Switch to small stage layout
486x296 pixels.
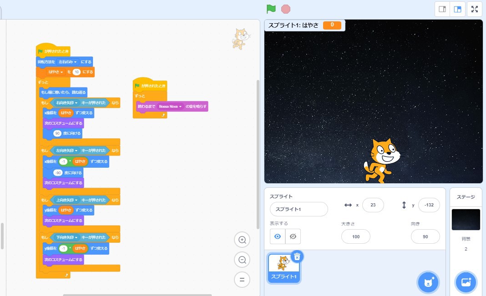442,9
